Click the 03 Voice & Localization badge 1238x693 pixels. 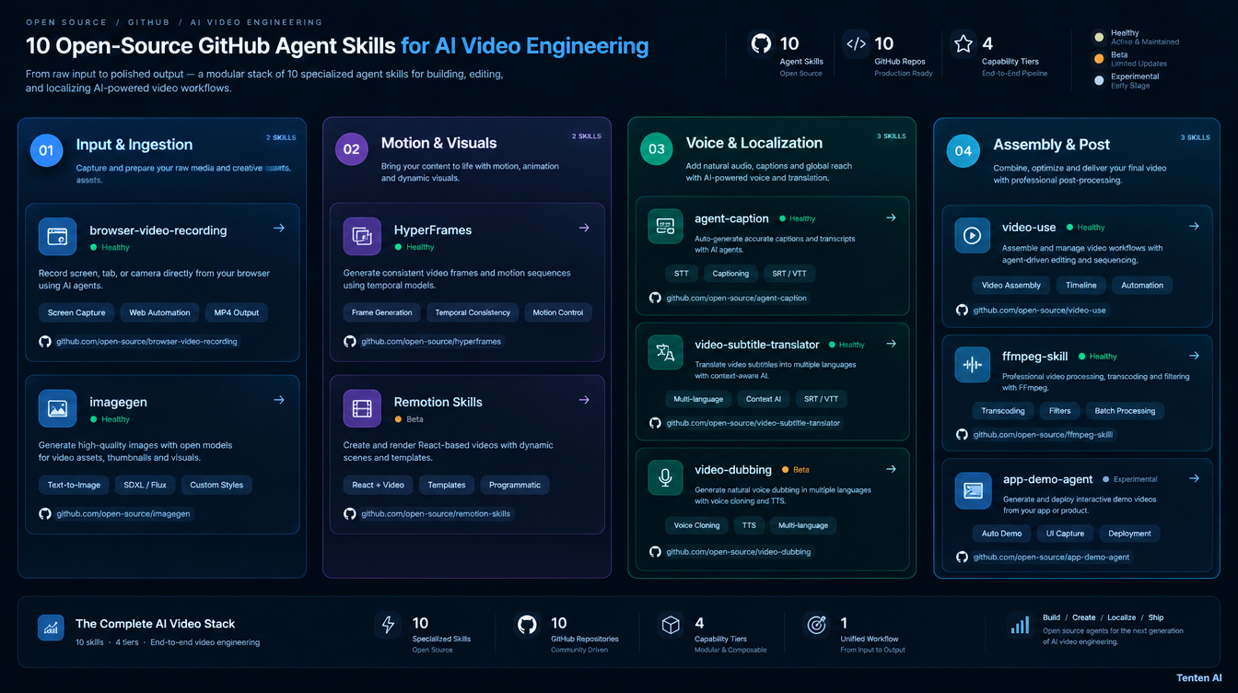(x=656, y=148)
